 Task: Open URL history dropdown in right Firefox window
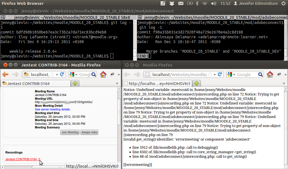(215, 75)
